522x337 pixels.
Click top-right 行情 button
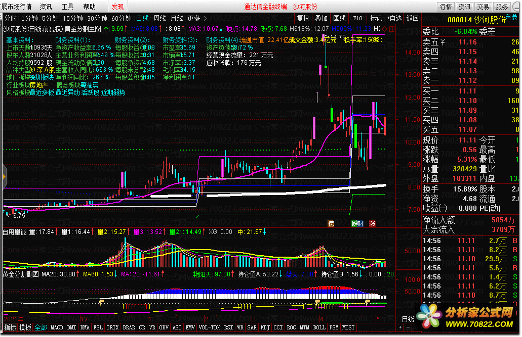click(446, 7)
